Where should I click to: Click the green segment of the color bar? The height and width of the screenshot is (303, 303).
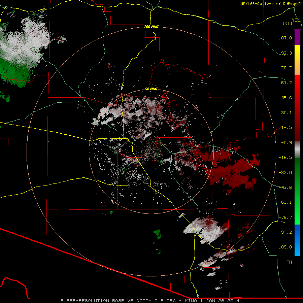click(x=297, y=191)
